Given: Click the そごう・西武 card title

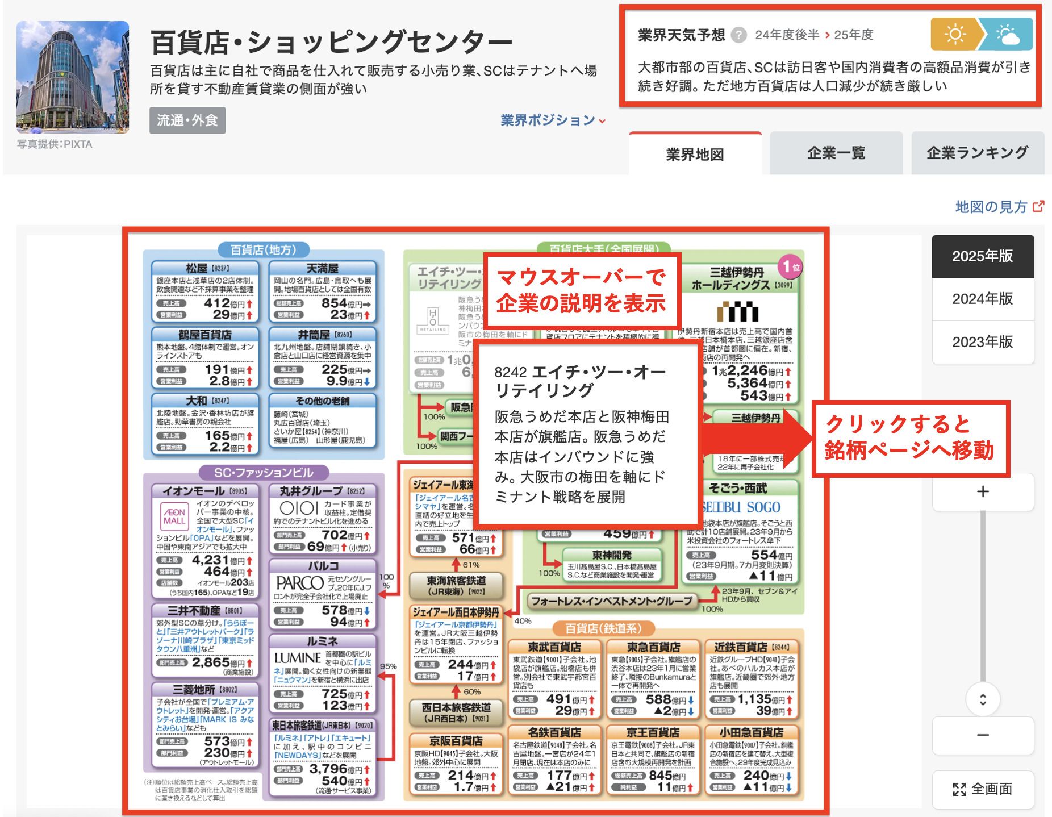Looking at the screenshot, I should point(738,488).
